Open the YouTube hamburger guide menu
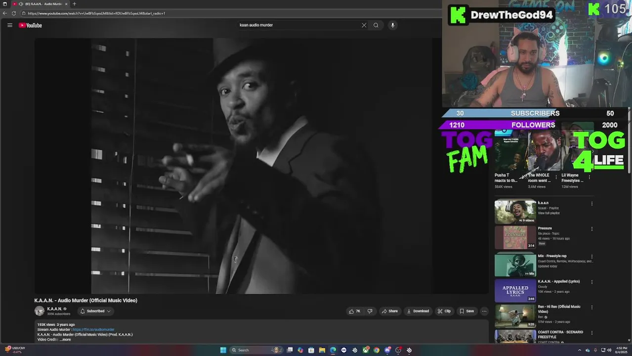 tap(9, 25)
